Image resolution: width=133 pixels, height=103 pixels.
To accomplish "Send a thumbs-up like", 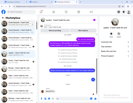I will point(95,98).
